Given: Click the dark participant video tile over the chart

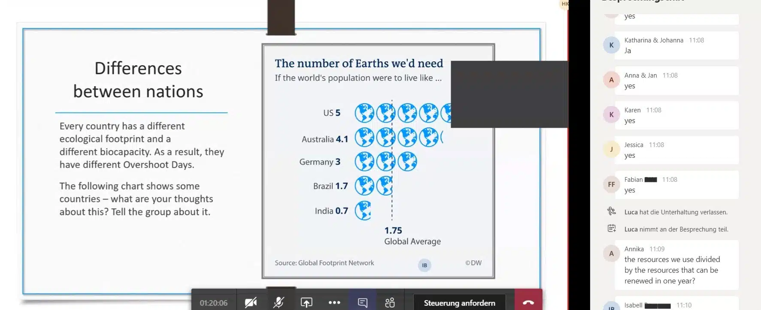Looking at the screenshot, I should (x=509, y=94).
